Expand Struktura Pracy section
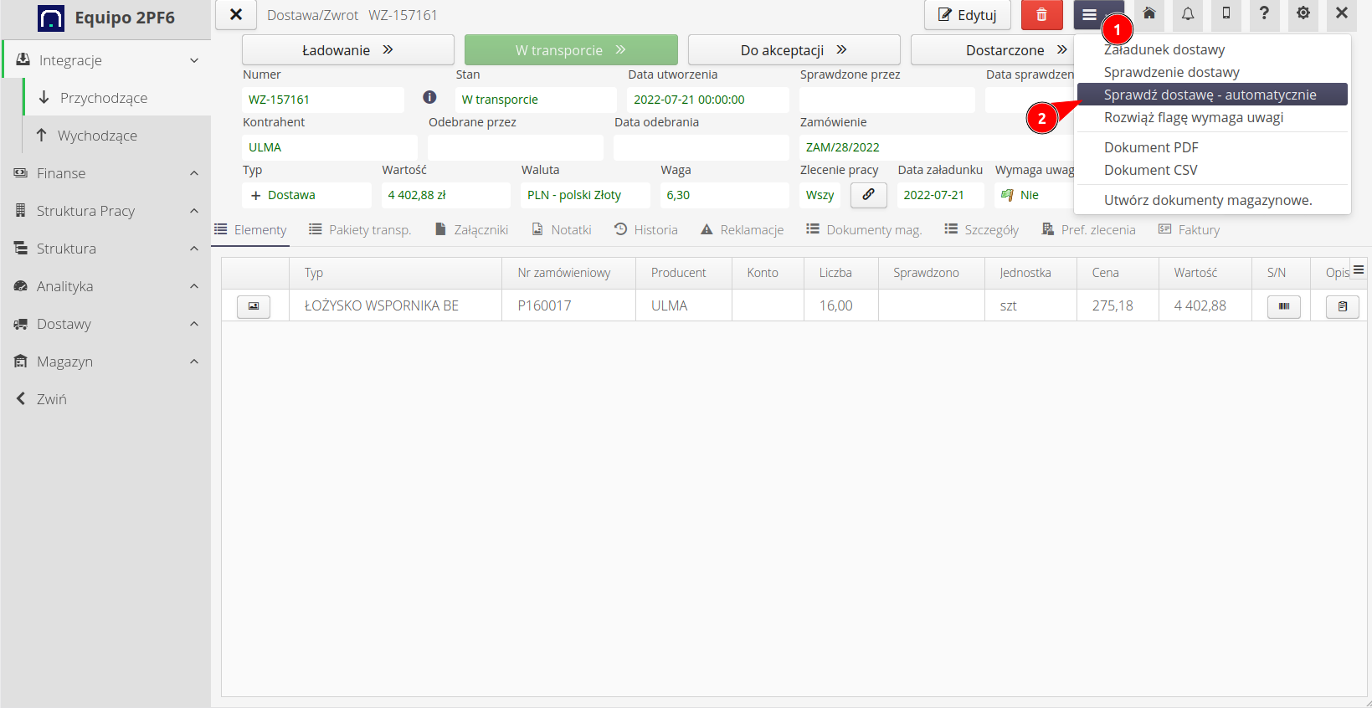The image size is (1372, 708). point(106,211)
